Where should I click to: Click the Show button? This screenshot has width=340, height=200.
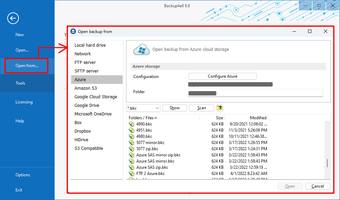pyautogui.click(x=174, y=108)
